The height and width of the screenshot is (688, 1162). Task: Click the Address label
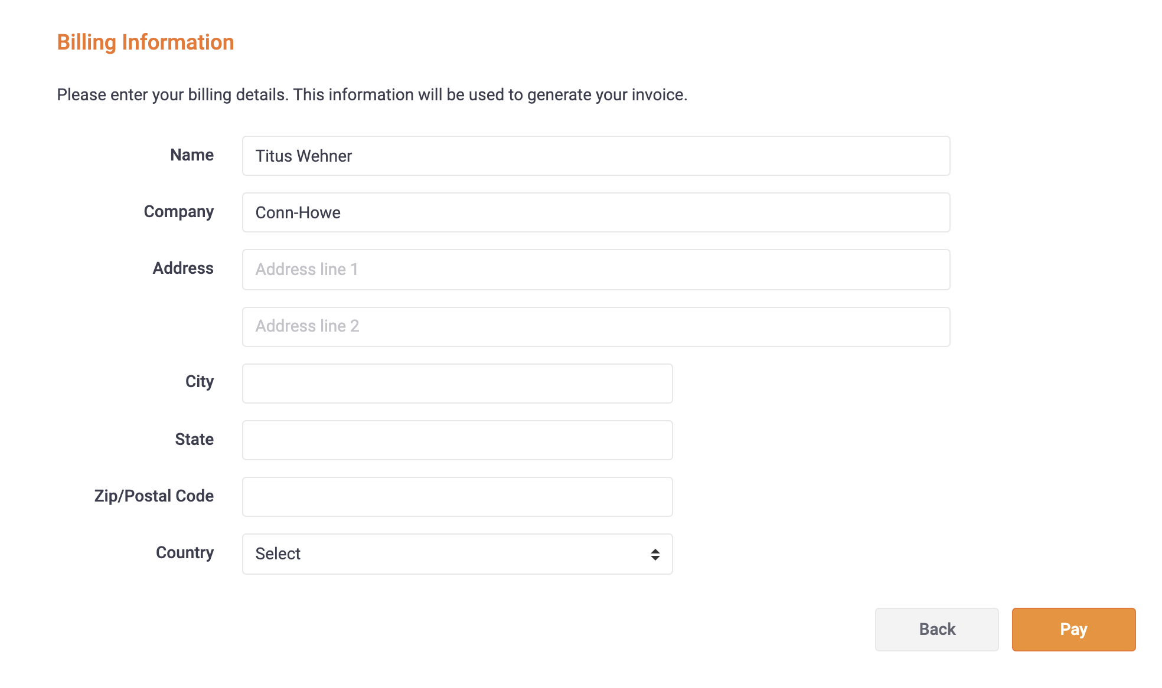(183, 268)
